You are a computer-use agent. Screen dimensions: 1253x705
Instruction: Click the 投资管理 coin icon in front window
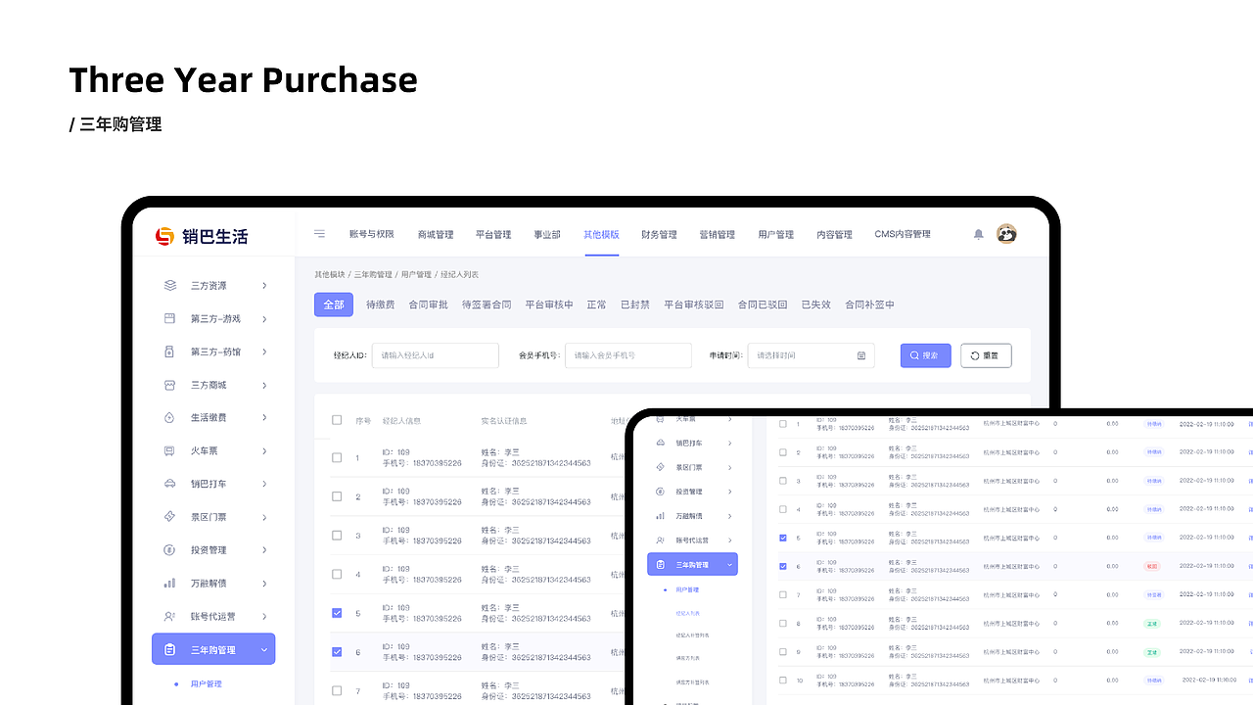[x=661, y=492]
